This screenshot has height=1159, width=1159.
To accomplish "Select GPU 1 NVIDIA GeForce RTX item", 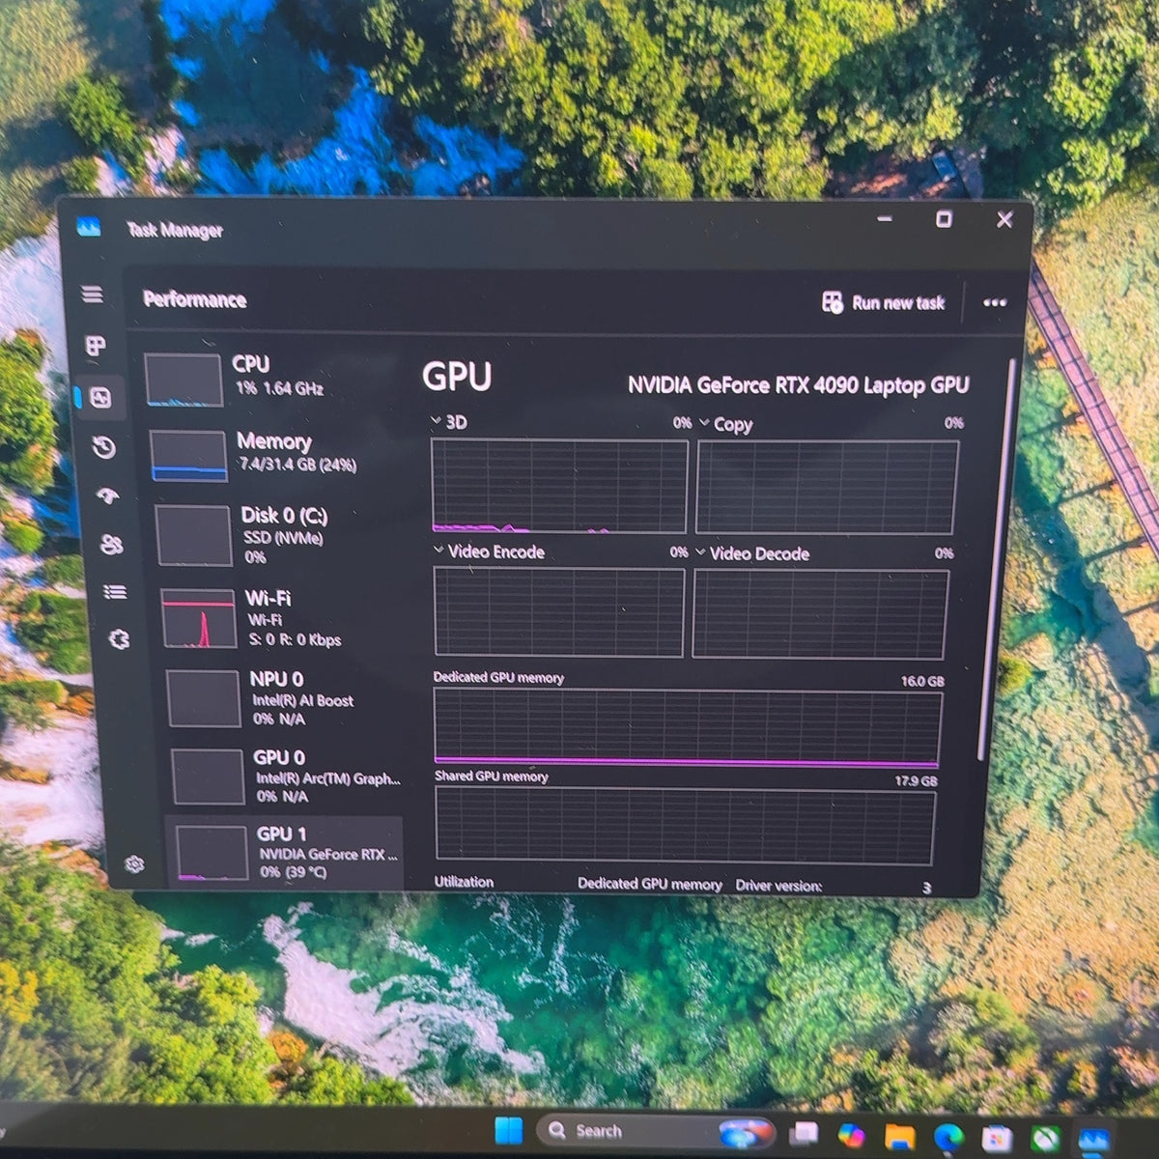I will click(286, 852).
